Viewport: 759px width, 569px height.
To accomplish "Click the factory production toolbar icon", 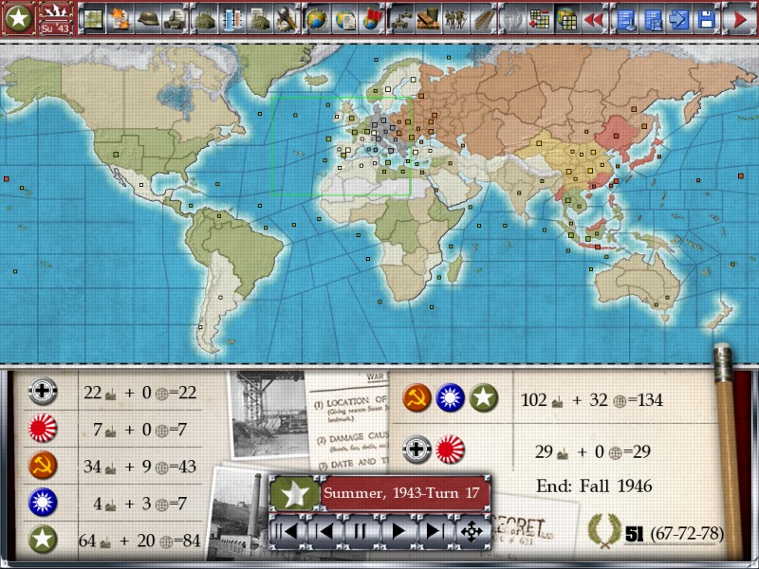I will (x=205, y=19).
